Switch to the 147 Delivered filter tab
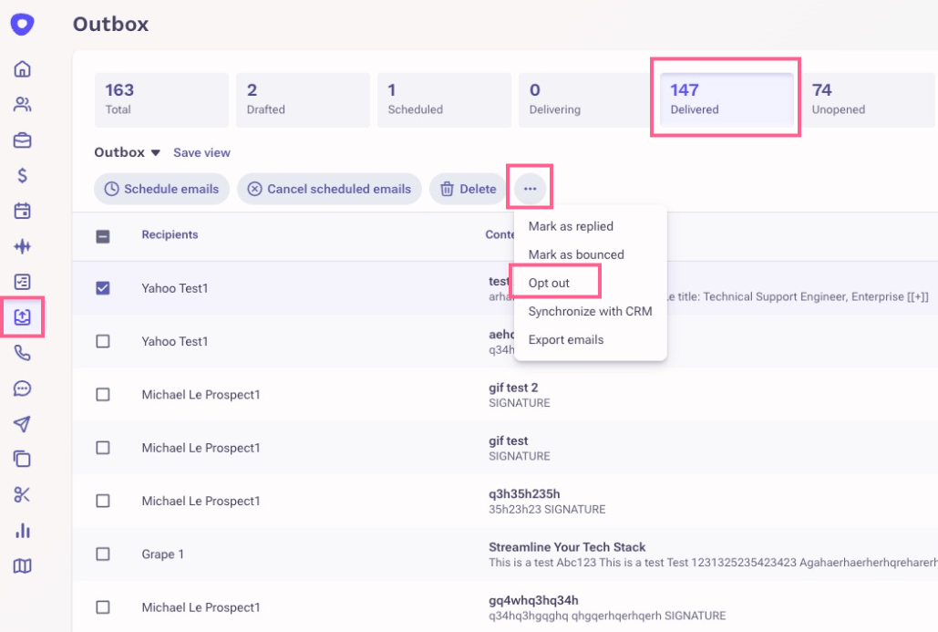Screen dimensions: 938x632 pos(727,100)
